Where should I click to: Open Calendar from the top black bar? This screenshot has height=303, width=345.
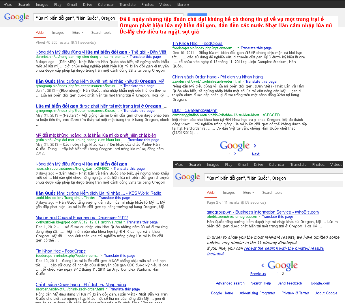pos(106,4)
